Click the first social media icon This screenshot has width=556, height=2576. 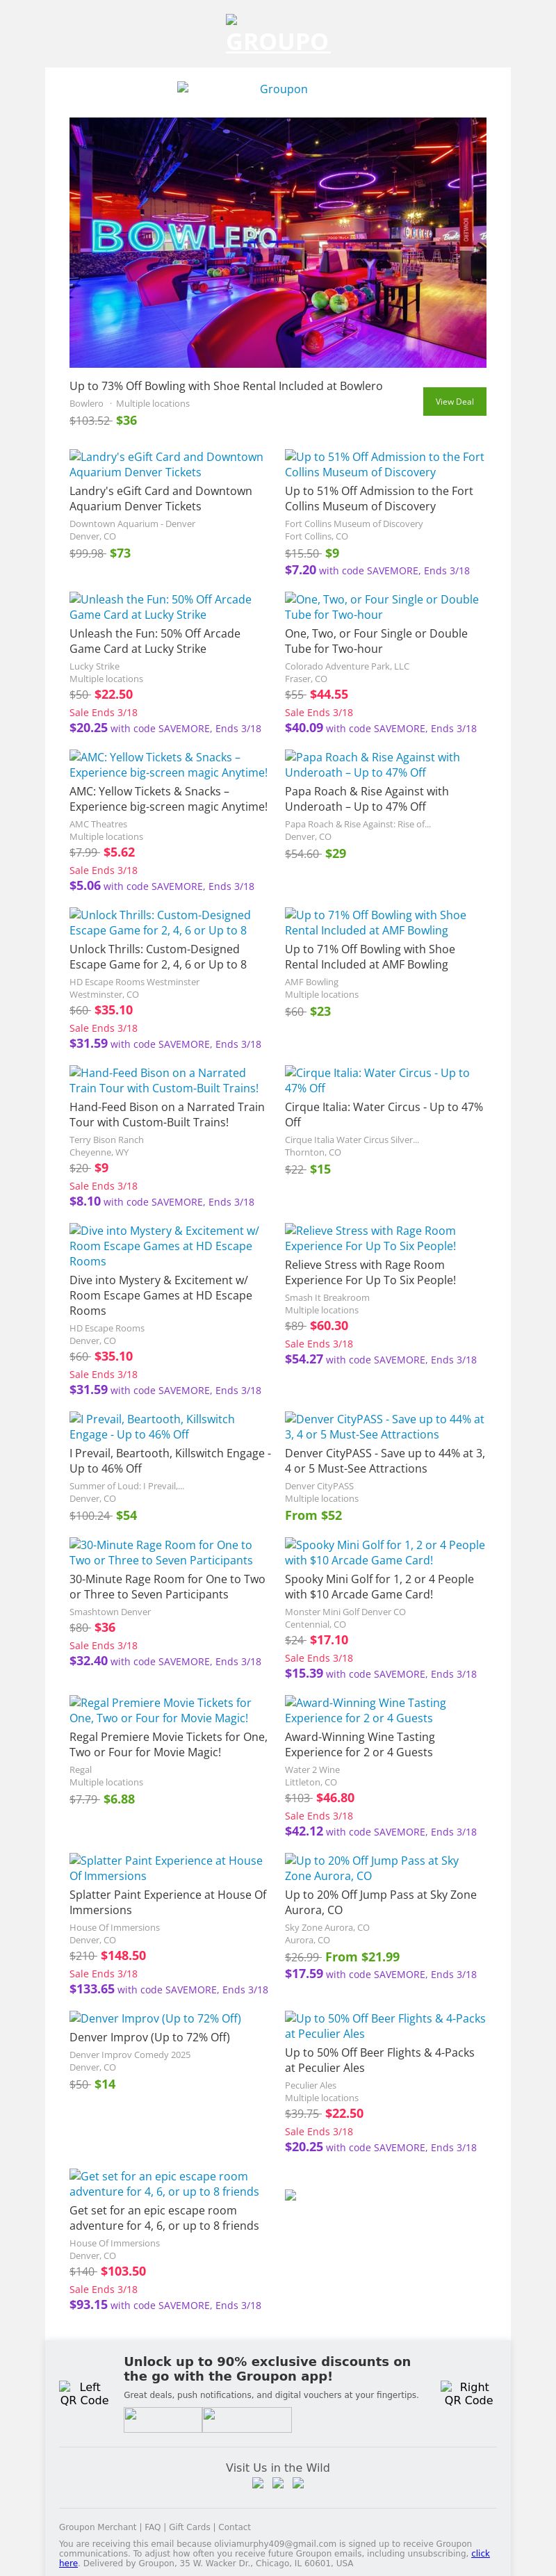[258, 2483]
